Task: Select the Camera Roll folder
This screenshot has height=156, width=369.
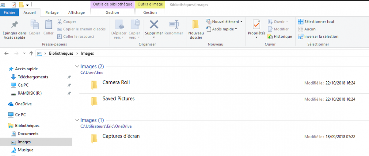Action: 116,82
